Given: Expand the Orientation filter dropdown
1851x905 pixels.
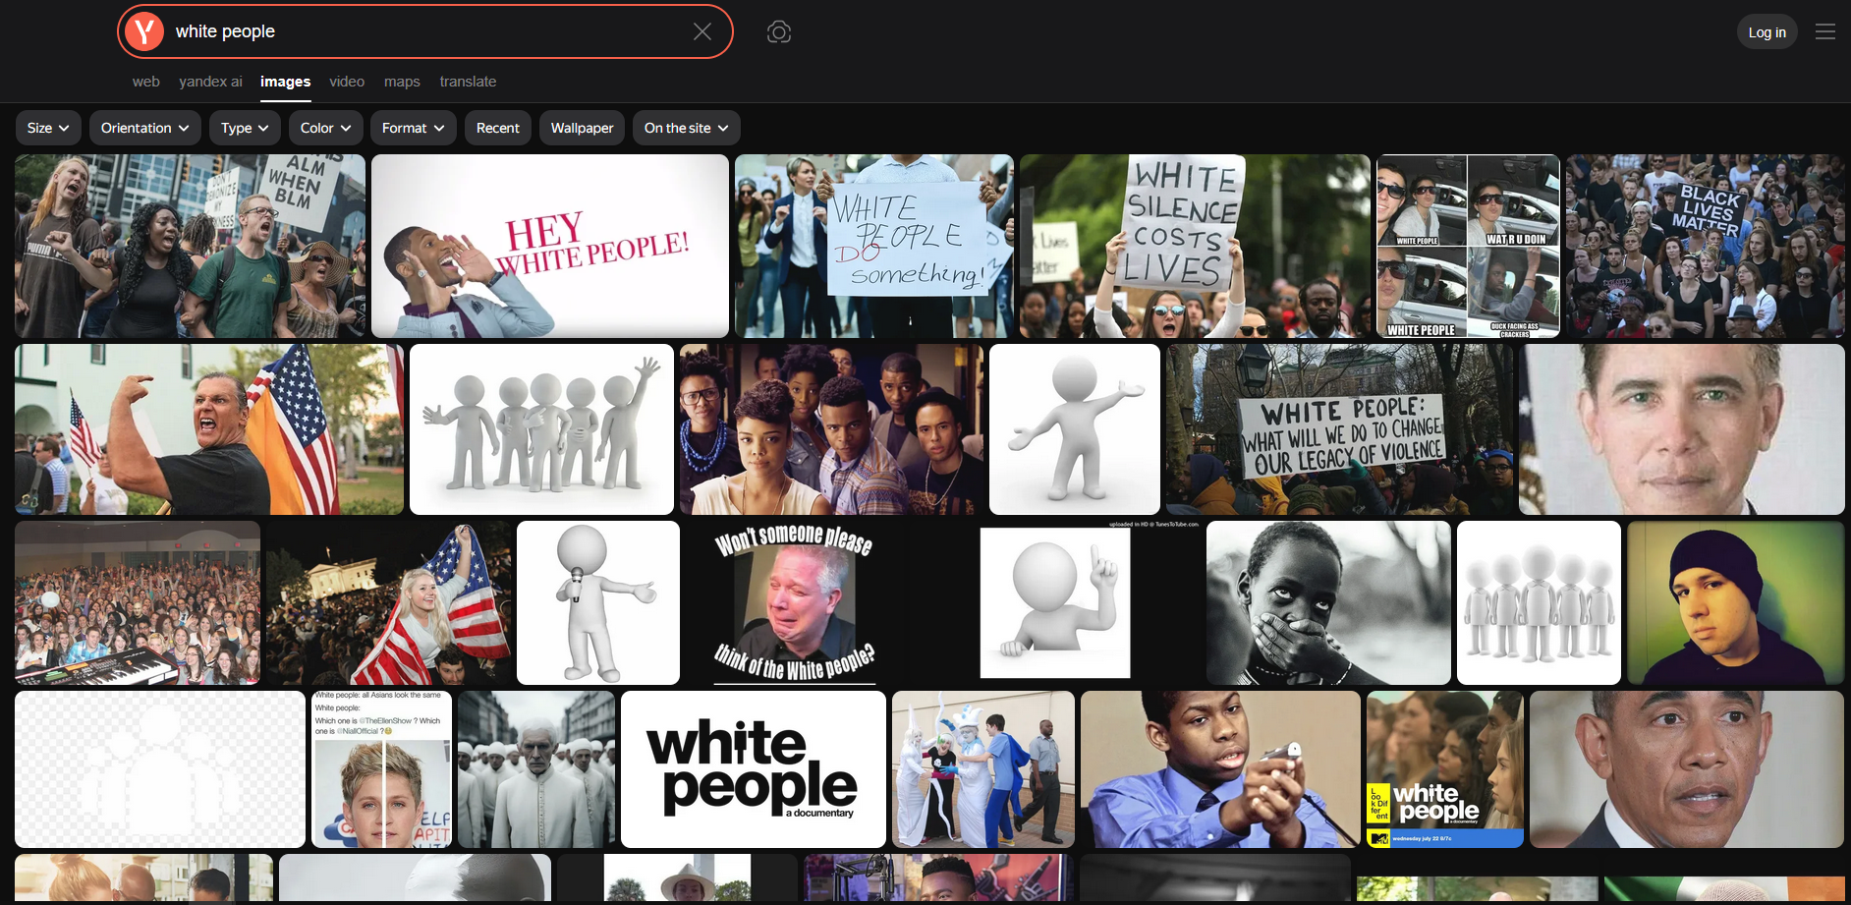Looking at the screenshot, I should [x=145, y=128].
